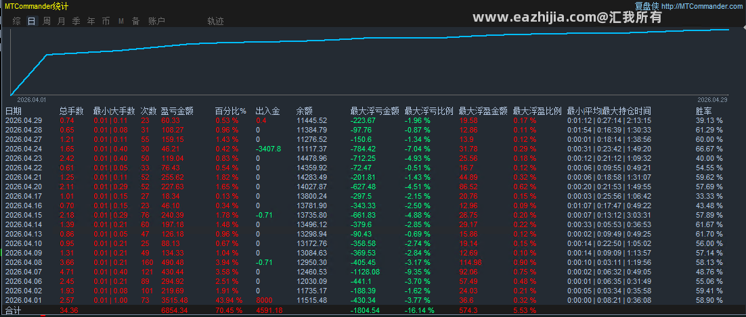Open the 账户 account tab
This screenshot has height=317, width=746.
pos(156,21)
